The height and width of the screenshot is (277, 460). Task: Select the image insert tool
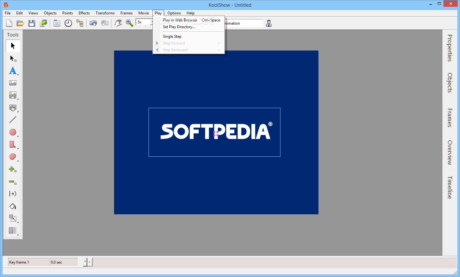(x=13, y=83)
